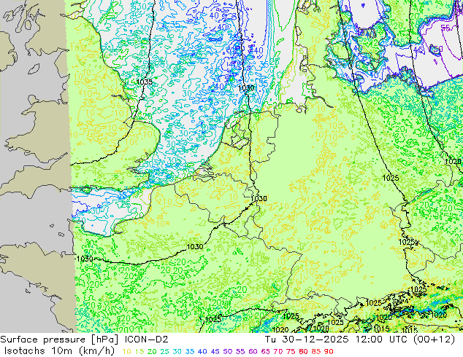Viewport: 463px width, 357px height.
Task: Select the 65 value in isotach legend
Action: 265,352
